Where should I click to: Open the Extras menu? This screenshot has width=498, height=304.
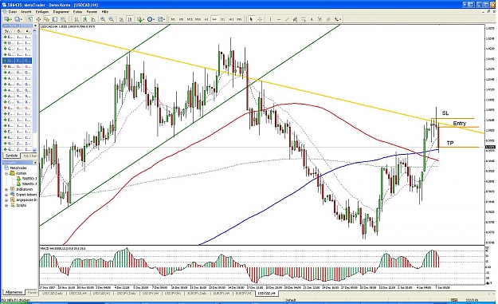tap(78, 12)
